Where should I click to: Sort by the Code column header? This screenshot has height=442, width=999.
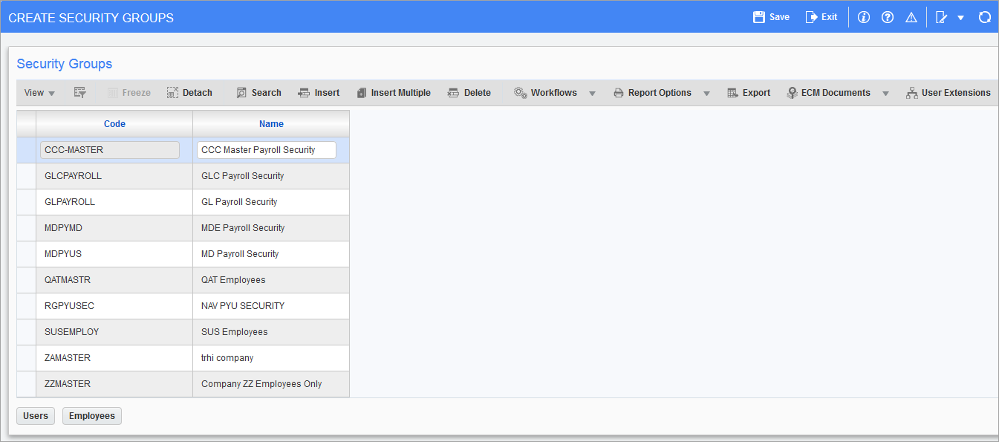point(114,124)
